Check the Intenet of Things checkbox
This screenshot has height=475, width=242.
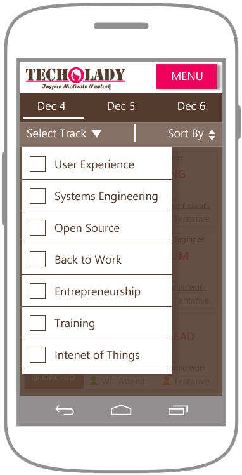click(38, 355)
